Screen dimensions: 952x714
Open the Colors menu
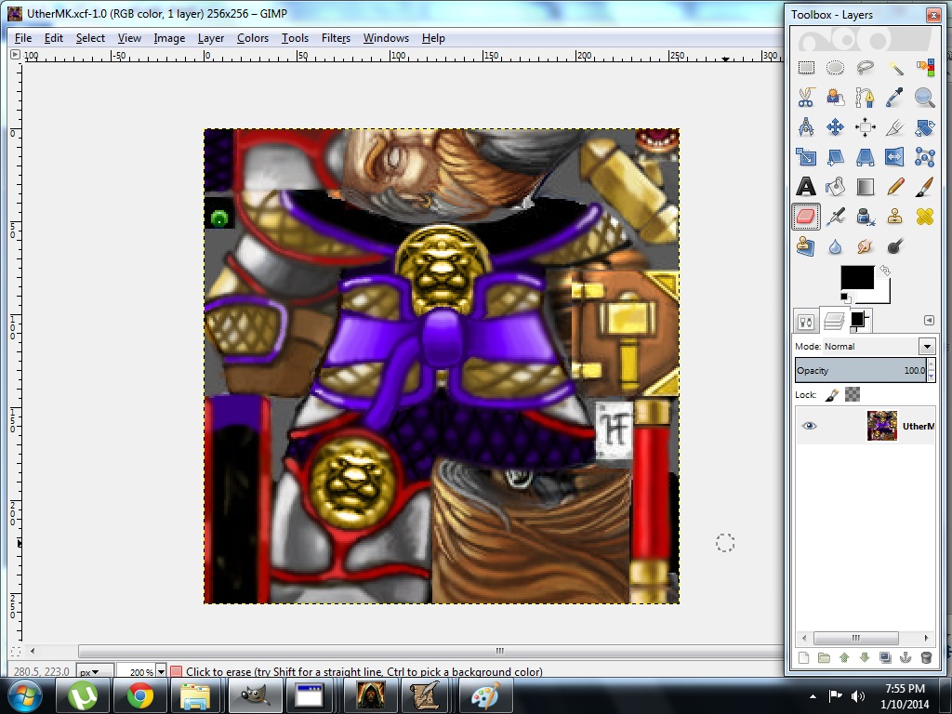pos(253,38)
